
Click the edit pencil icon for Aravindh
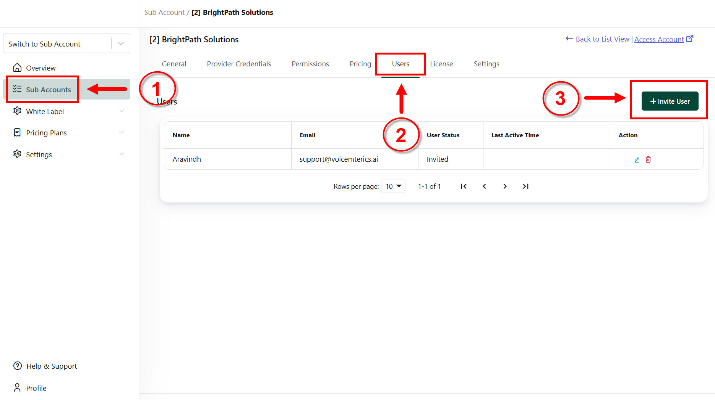[x=637, y=160]
